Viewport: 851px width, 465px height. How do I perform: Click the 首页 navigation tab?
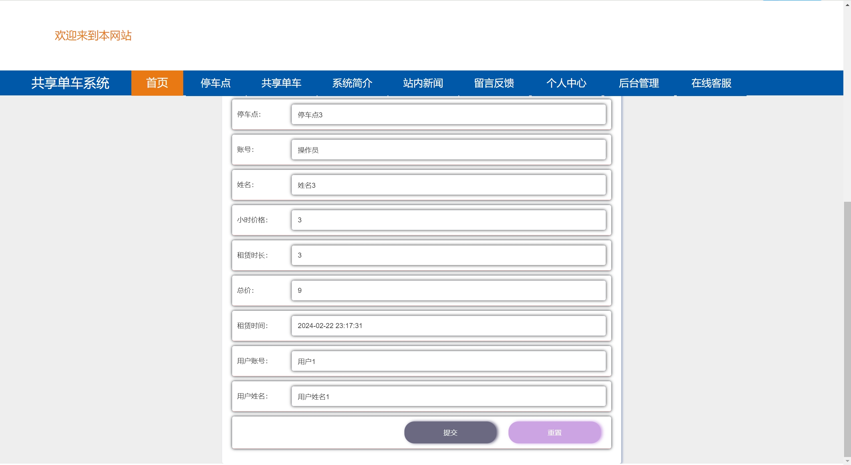(x=157, y=83)
